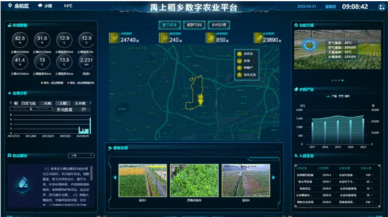Click the 31.6% soil moisture gauge
Image resolution: width=388 pixels, height=217 pixels.
[42, 40]
